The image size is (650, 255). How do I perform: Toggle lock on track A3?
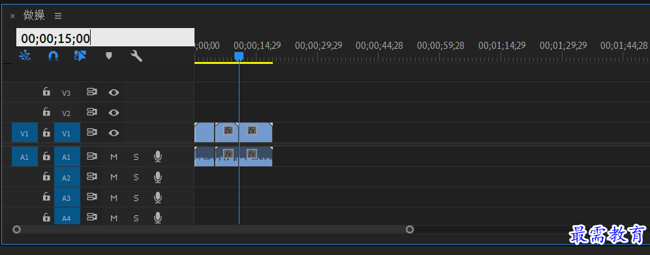46,197
